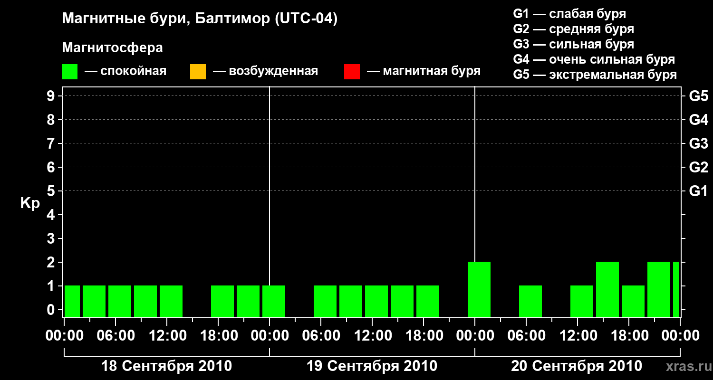
Task: Click the Kp 1 bar at 11:00–14:00 on 20 Сентября
Action: 582,301
